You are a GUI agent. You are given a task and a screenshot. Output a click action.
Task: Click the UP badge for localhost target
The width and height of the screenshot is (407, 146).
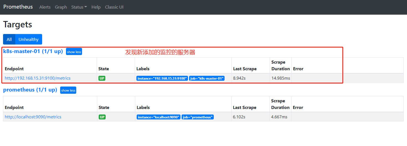pyautogui.click(x=102, y=117)
